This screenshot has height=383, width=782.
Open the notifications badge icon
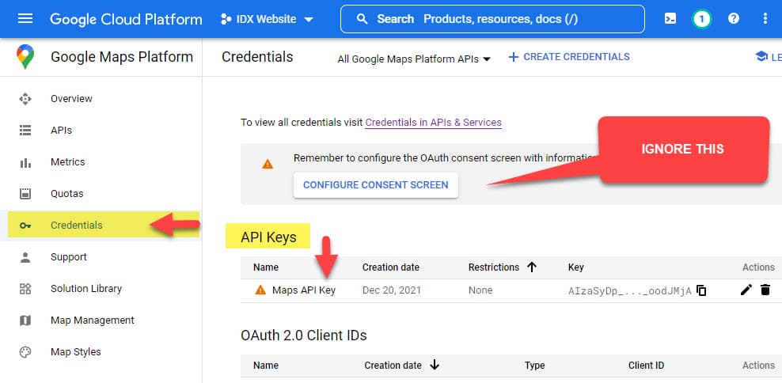tap(701, 18)
